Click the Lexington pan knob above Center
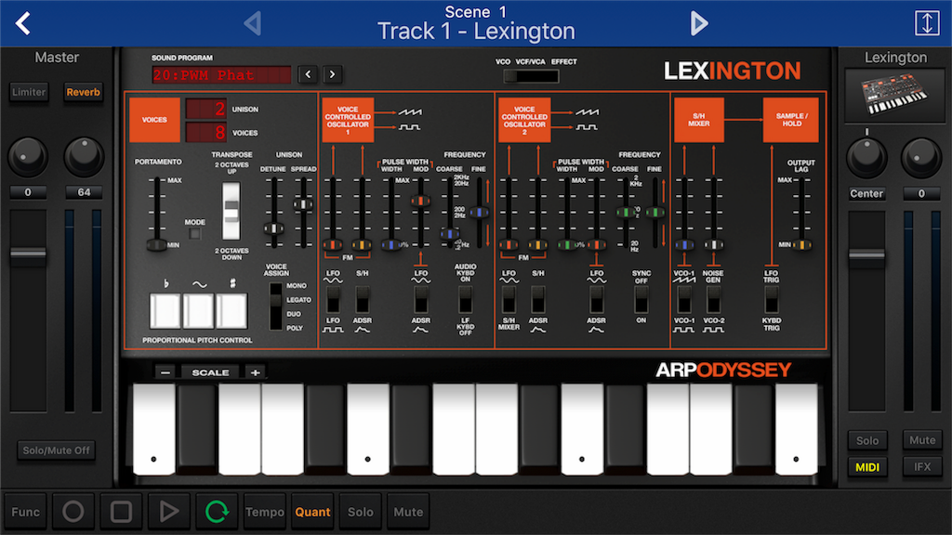This screenshot has height=535, width=952. (866, 158)
